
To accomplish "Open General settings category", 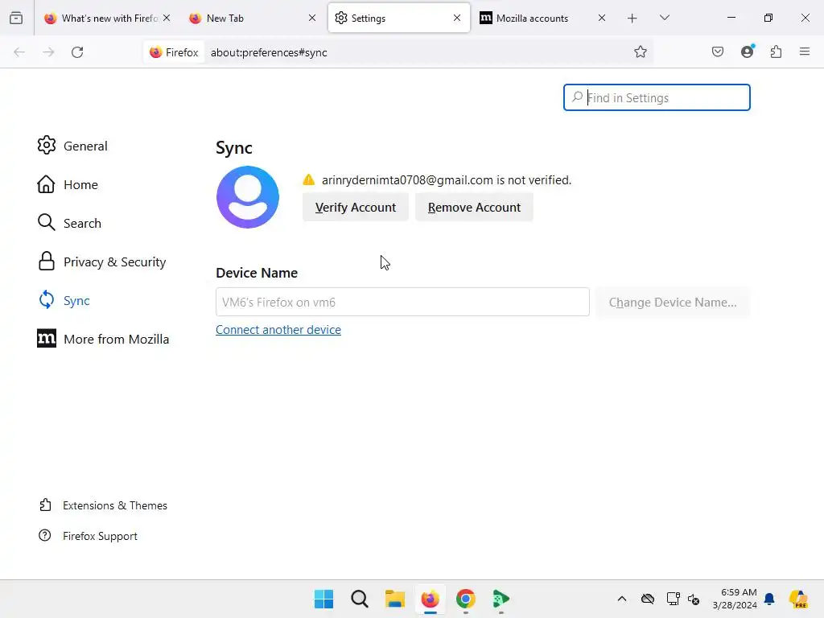I will pyautogui.click(x=72, y=146).
